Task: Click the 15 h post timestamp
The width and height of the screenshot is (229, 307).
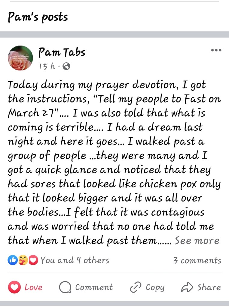Action: pos(47,67)
